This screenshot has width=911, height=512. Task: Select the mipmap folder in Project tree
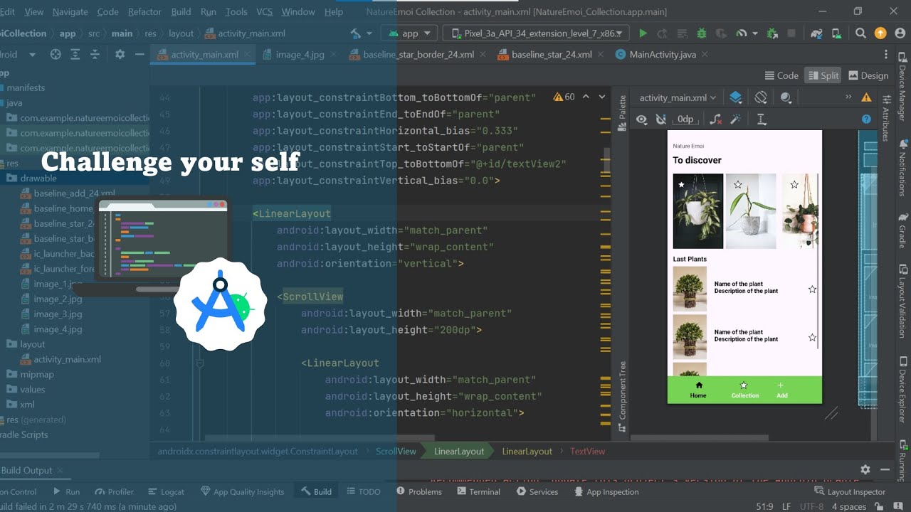point(37,374)
